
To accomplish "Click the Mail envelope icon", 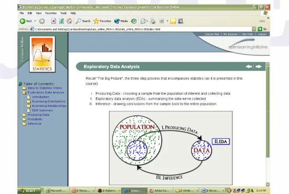I will (143, 21).
